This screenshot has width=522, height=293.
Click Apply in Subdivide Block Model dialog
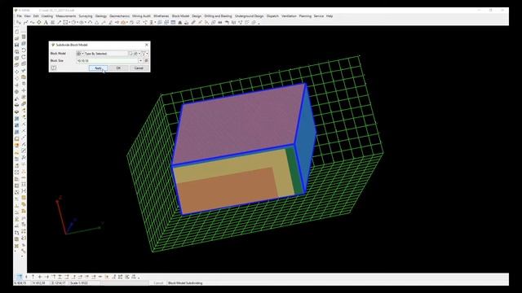98,68
